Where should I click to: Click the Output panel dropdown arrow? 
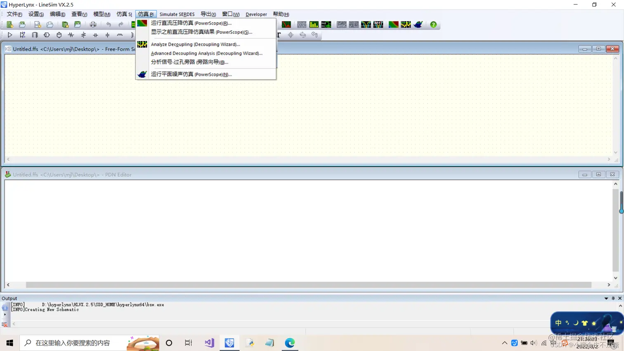pos(606,298)
